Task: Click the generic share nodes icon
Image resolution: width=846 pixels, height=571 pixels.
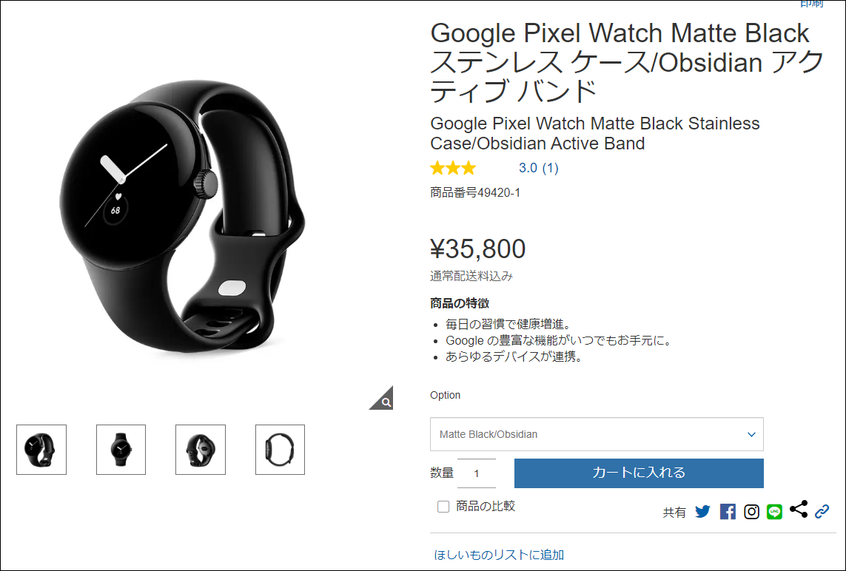Action: [x=799, y=508]
